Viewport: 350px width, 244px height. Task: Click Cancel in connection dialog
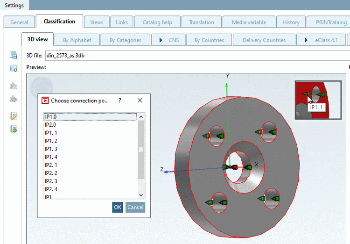(x=135, y=207)
